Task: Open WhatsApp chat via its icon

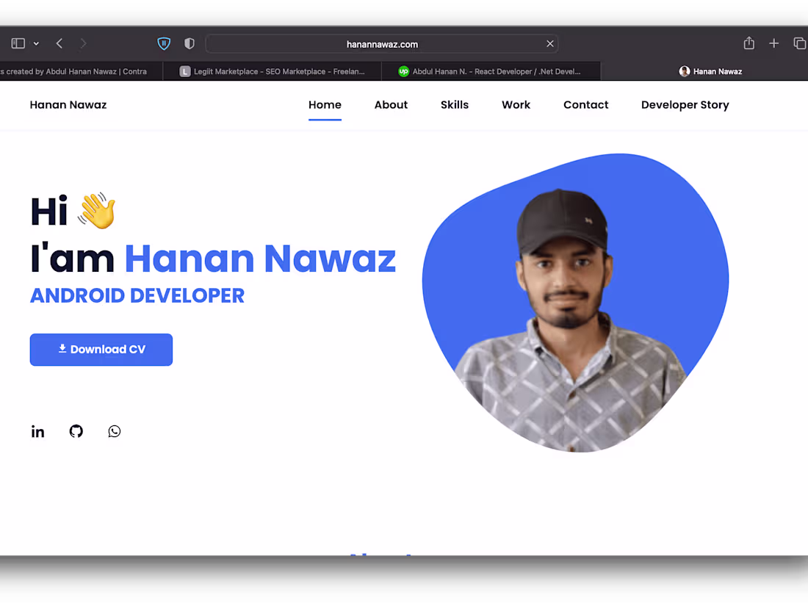Action: [114, 431]
